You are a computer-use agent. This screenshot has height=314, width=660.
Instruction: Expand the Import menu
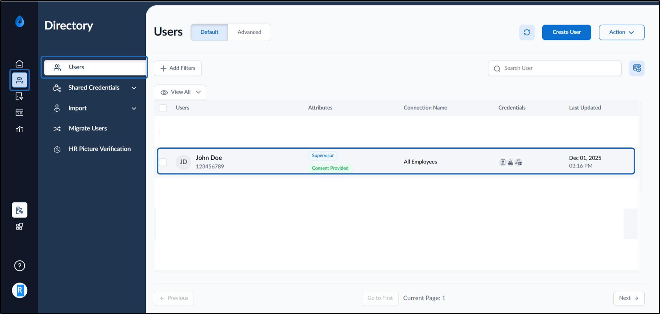95,108
